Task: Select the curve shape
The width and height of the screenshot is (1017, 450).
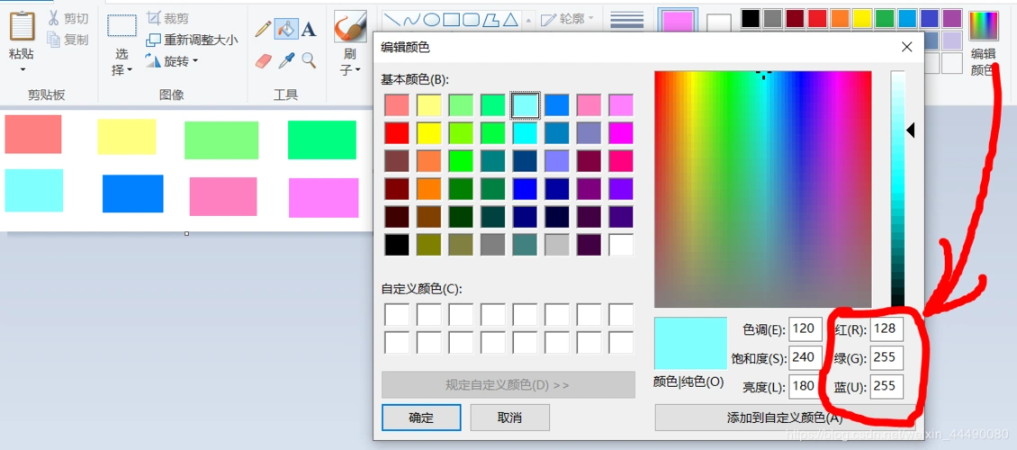Action: pyautogui.click(x=411, y=20)
